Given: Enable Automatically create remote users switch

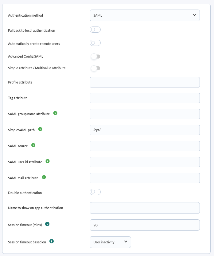Looking at the screenshot, I should [x=95, y=43].
